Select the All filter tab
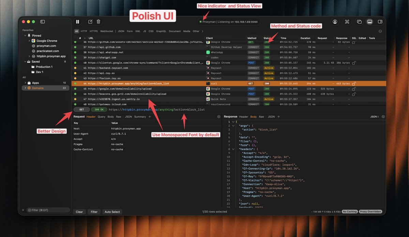 77,31
